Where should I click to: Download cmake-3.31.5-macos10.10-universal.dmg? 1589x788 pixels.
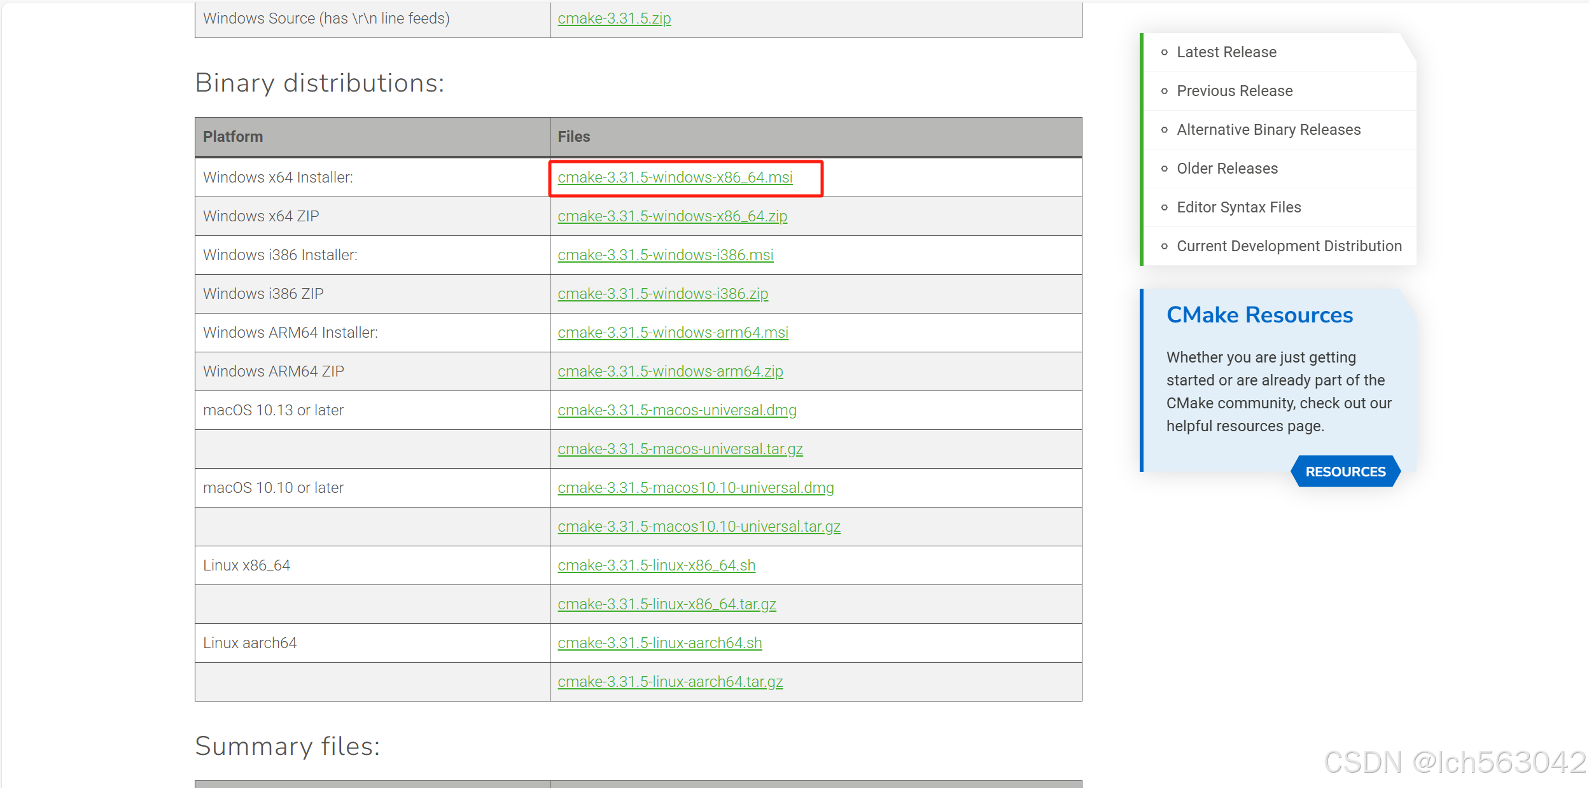696,488
